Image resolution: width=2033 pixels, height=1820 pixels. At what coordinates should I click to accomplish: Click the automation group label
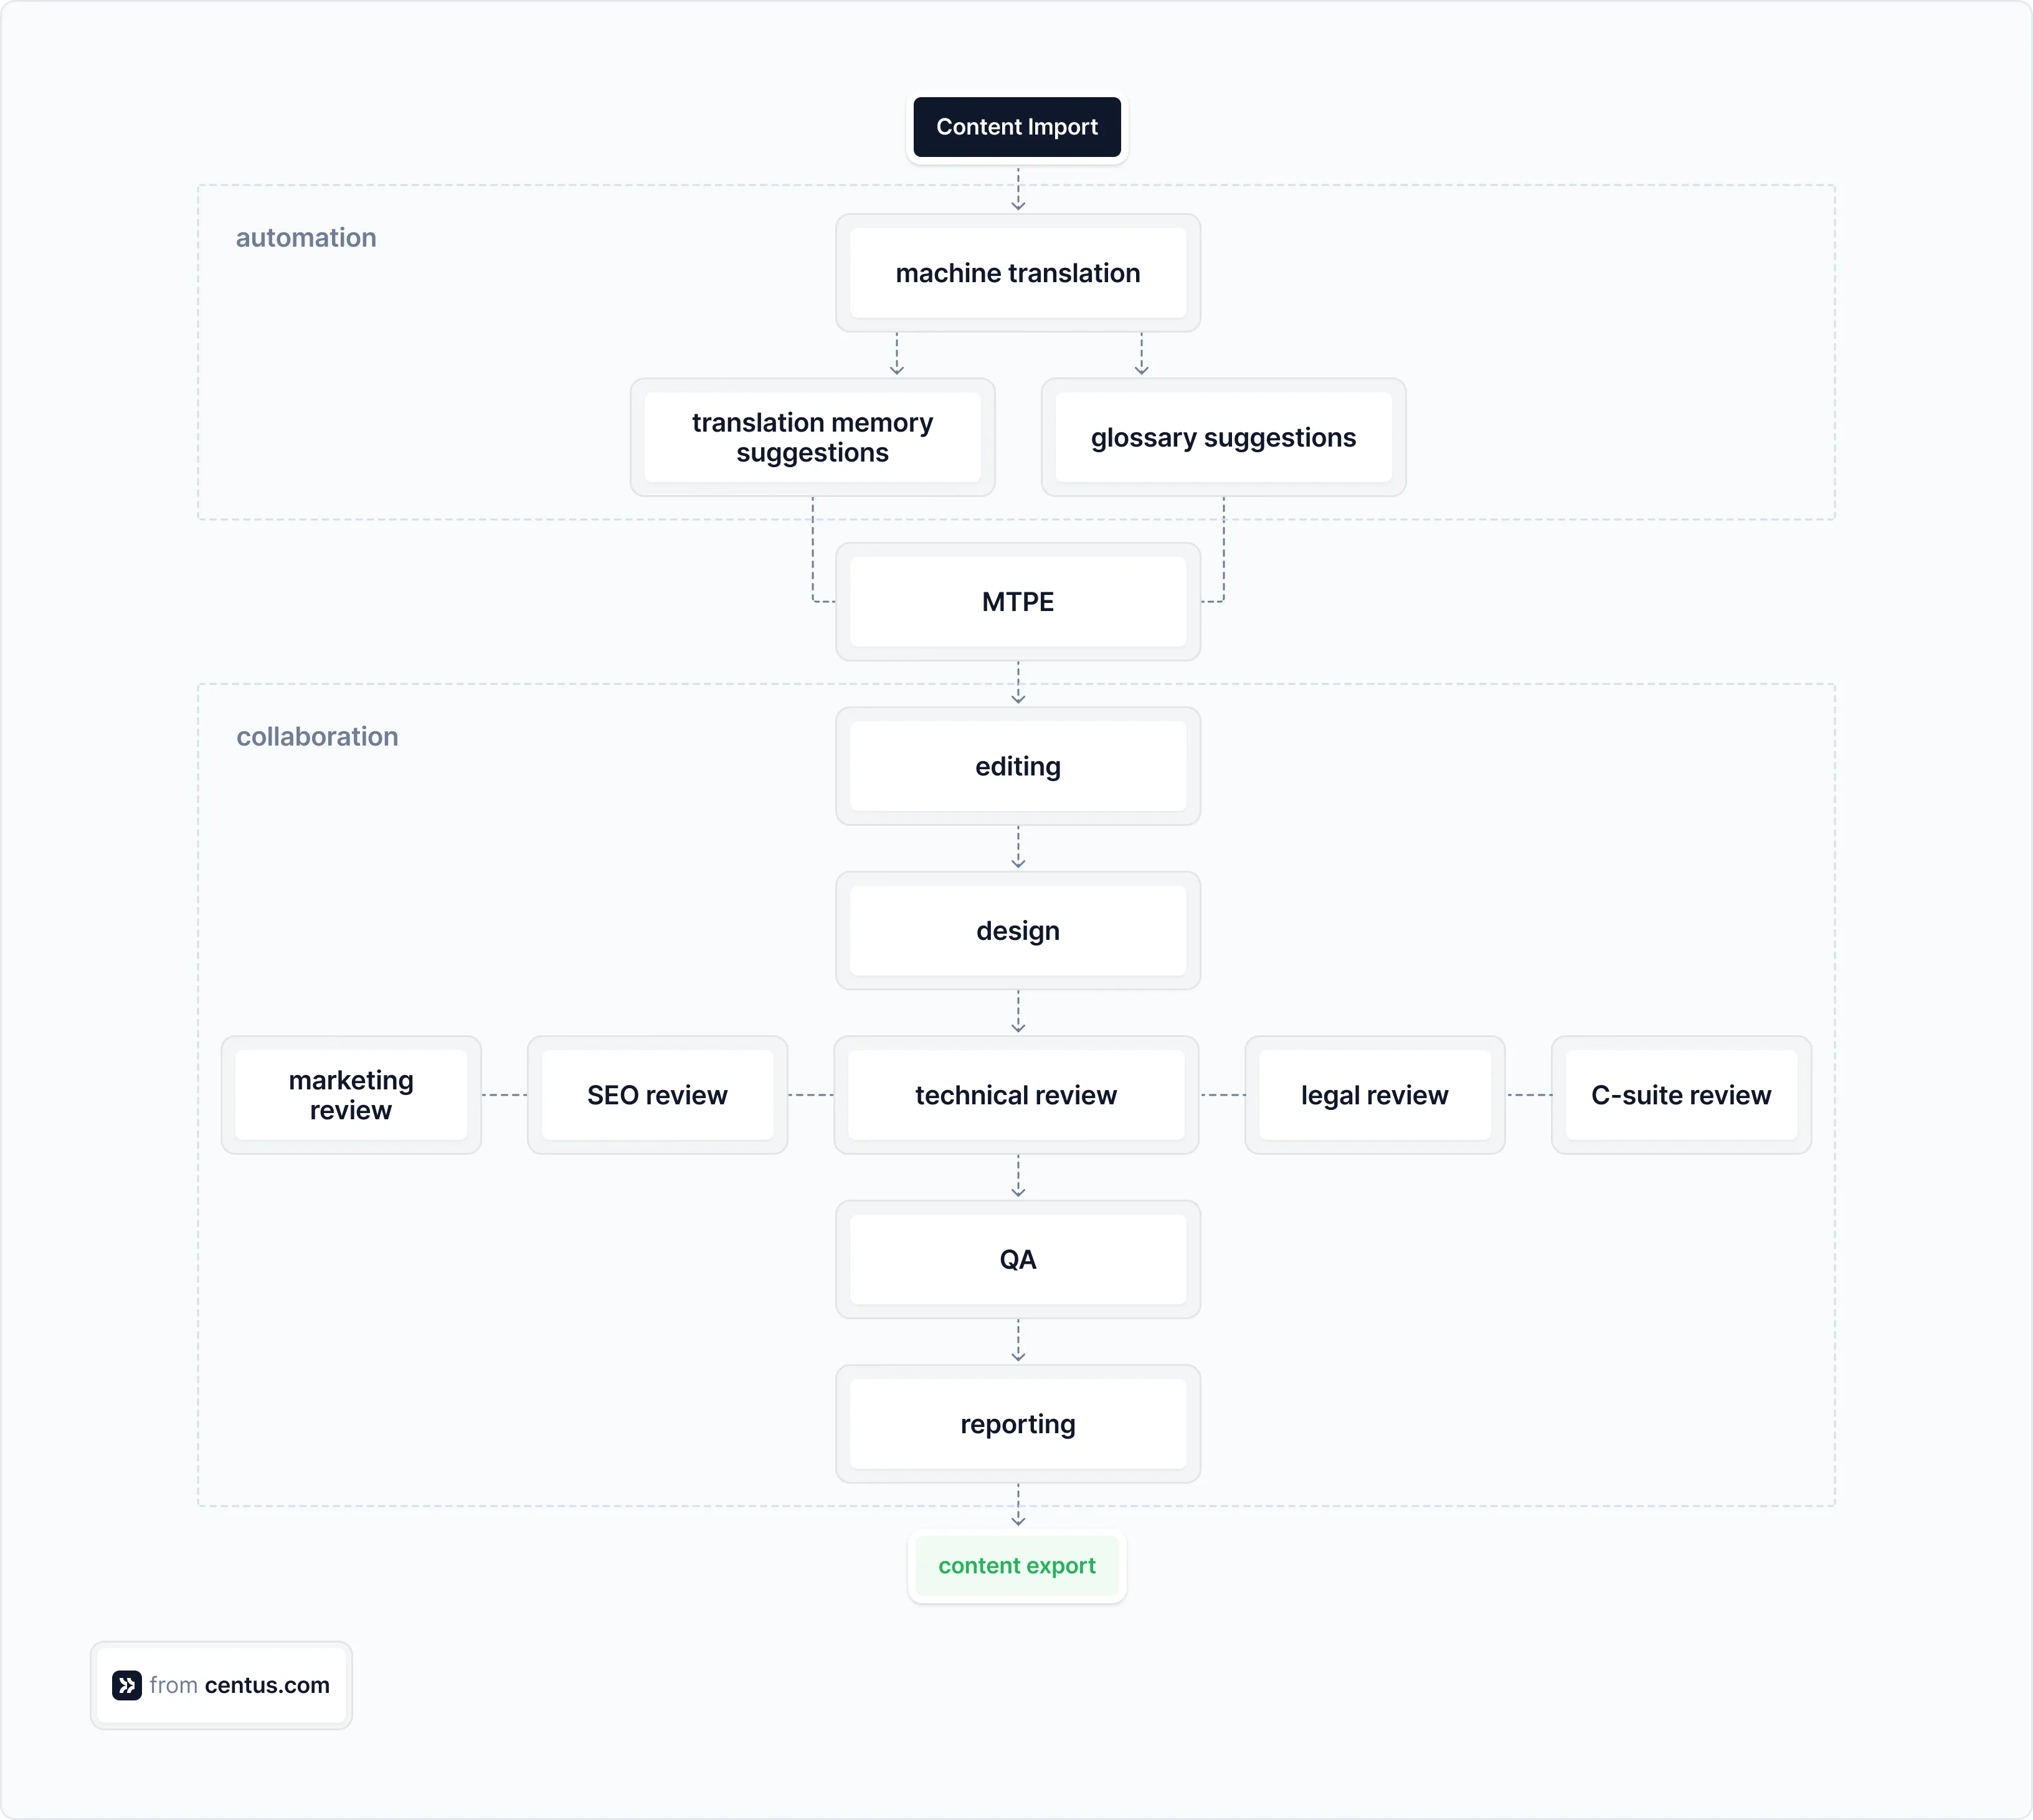pos(306,238)
